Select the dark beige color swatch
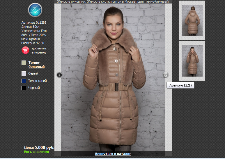225x159 pixels. (24, 63)
